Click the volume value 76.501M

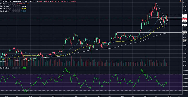[19, 4]
